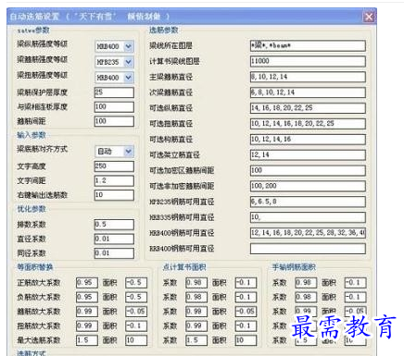Click the 正筋放大系数 coefficient field

(87, 283)
